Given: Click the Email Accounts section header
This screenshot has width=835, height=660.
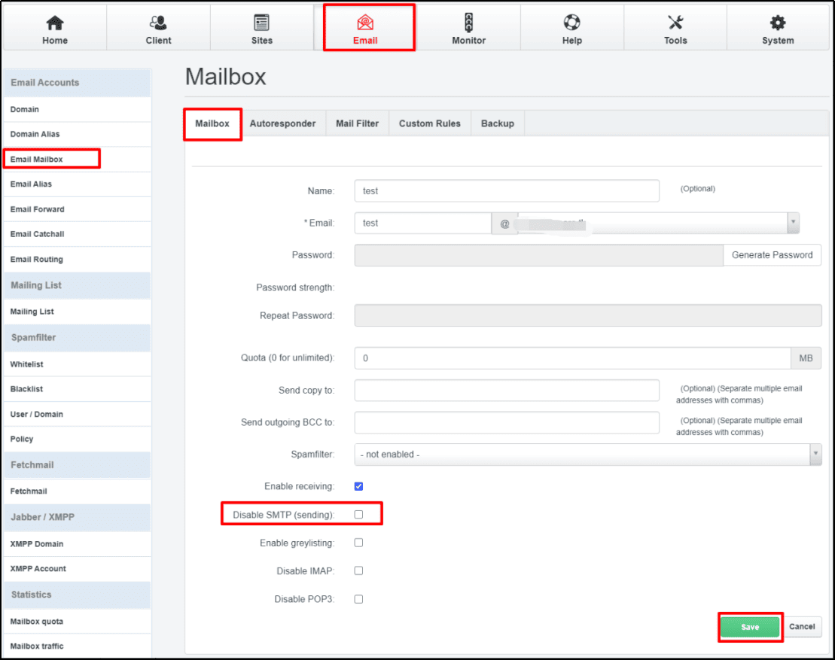Looking at the screenshot, I should 78,83.
